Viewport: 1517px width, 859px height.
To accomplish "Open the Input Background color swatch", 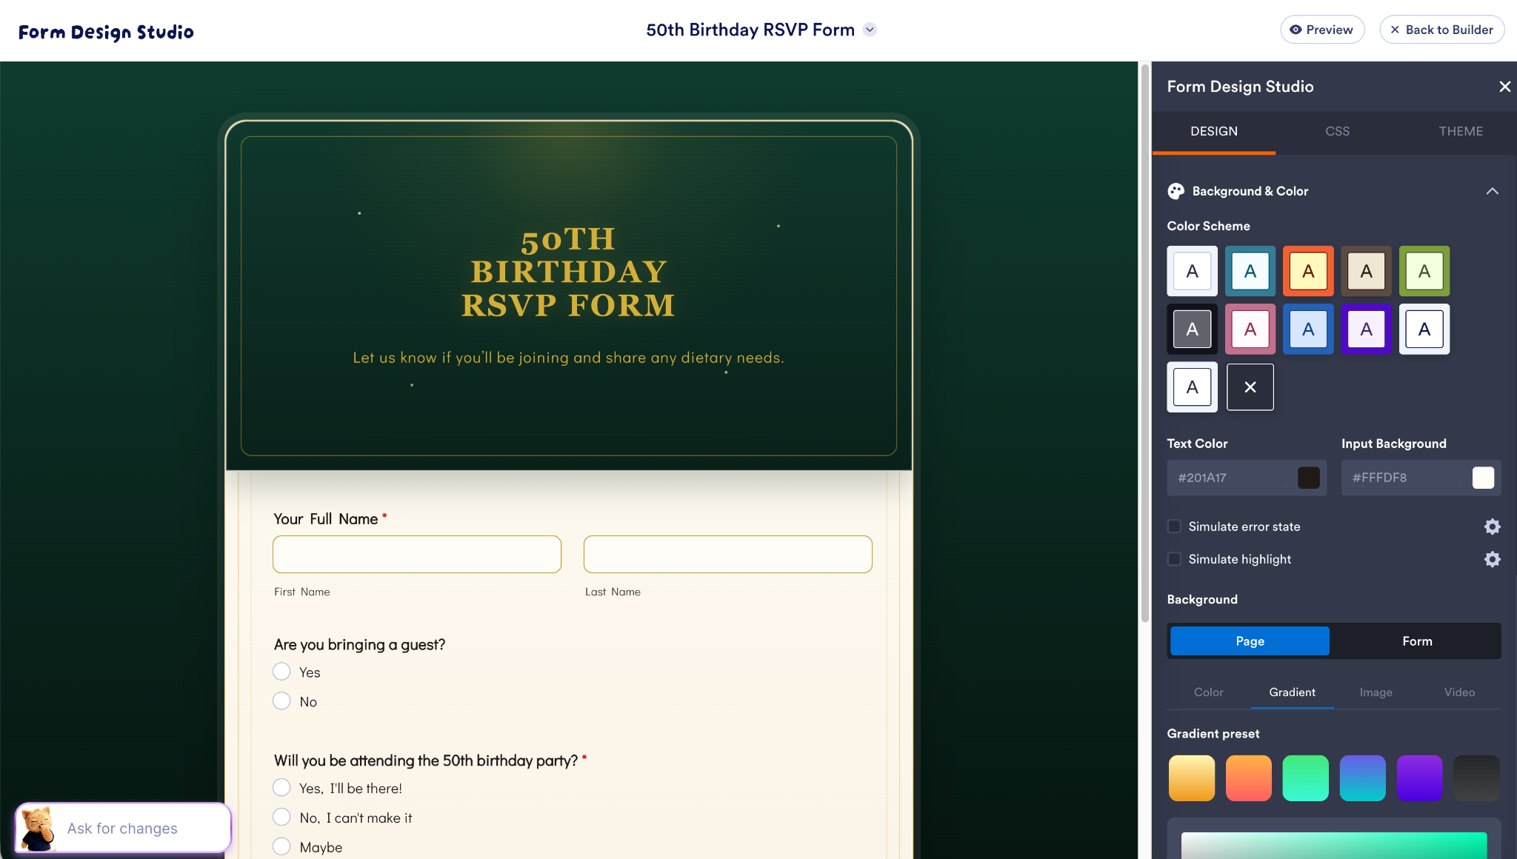I will click(x=1483, y=478).
